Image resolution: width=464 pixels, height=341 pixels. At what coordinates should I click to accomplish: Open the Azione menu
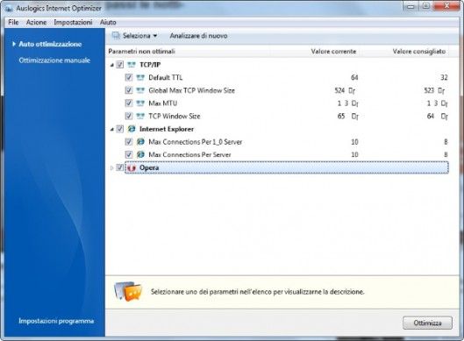pos(36,22)
